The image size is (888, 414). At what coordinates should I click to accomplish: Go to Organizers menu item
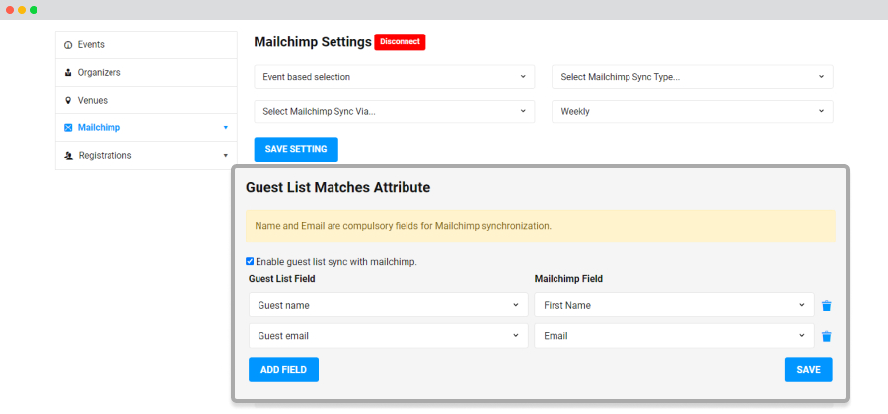coord(146,72)
